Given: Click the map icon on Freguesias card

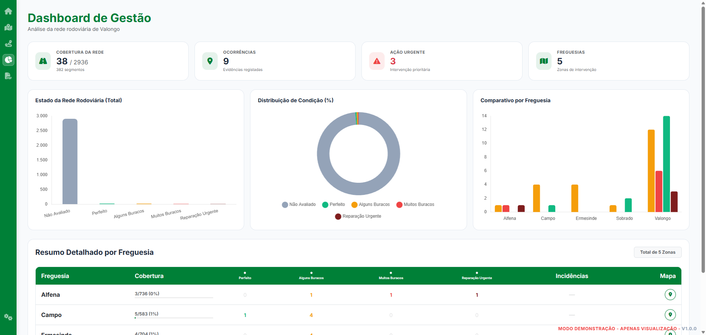Looking at the screenshot, I should point(543,61).
